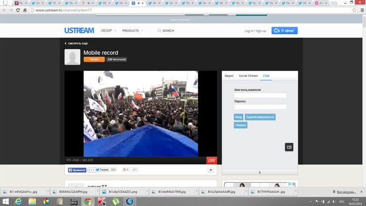
Task: Click the USTREAM logo
Action: click(79, 30)
